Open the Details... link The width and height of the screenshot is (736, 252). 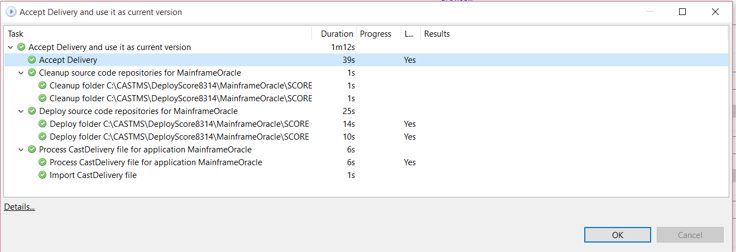(20, 207)
